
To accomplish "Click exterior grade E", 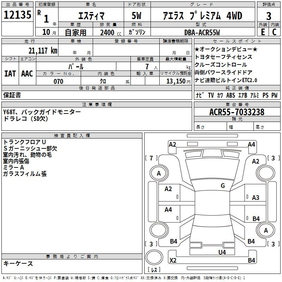I will [263, 32].
